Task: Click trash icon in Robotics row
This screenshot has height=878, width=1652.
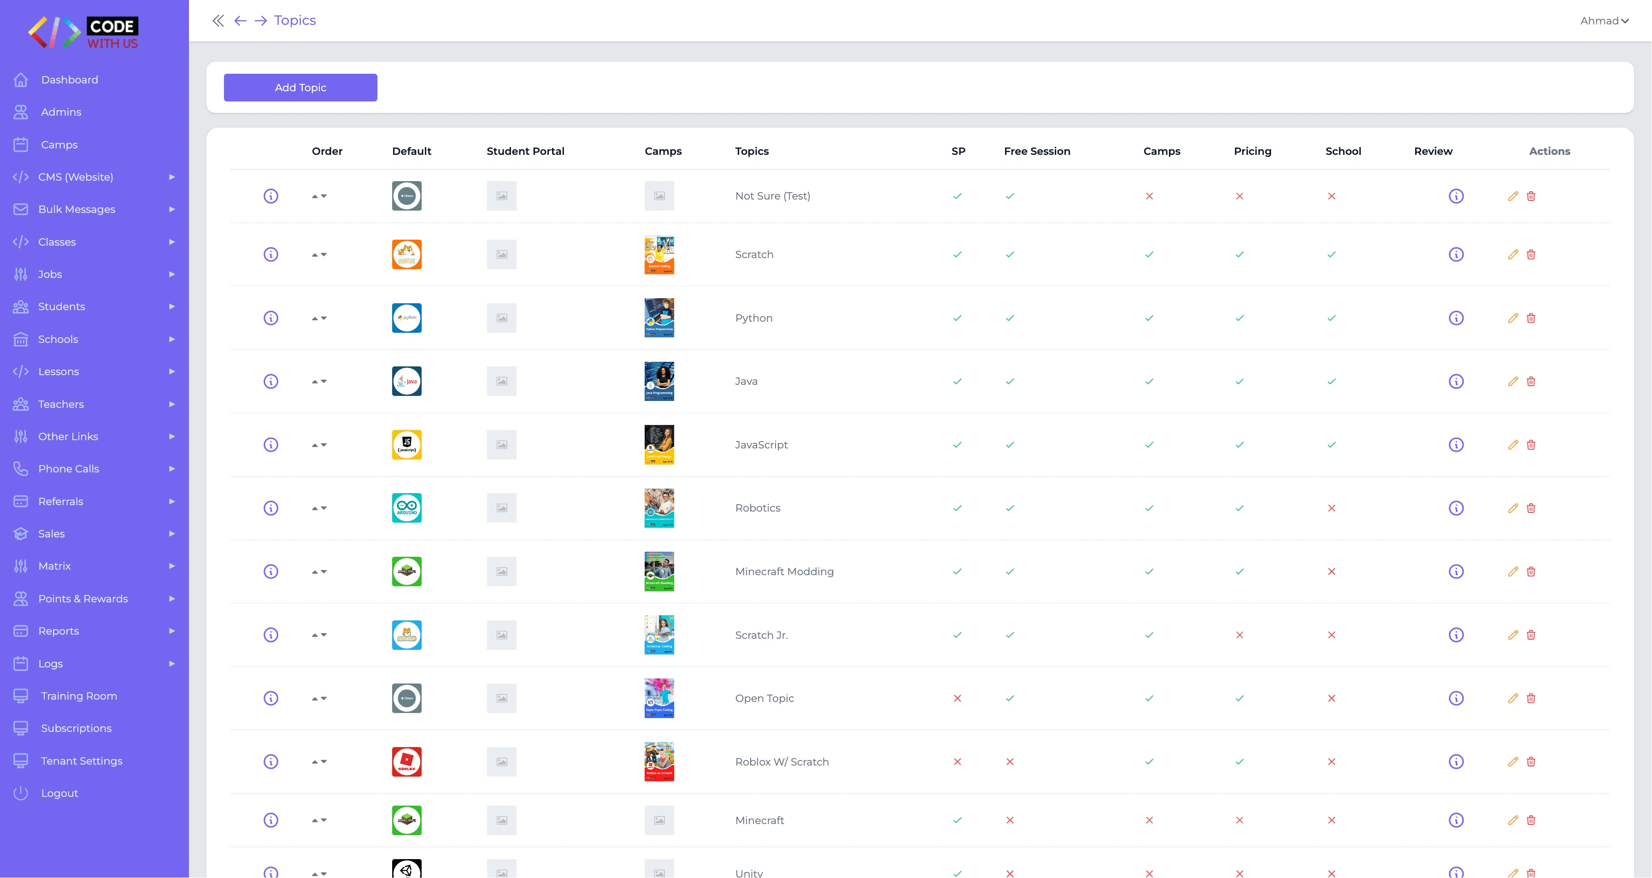Action: pyautogui.click(x=1531, y=508)
